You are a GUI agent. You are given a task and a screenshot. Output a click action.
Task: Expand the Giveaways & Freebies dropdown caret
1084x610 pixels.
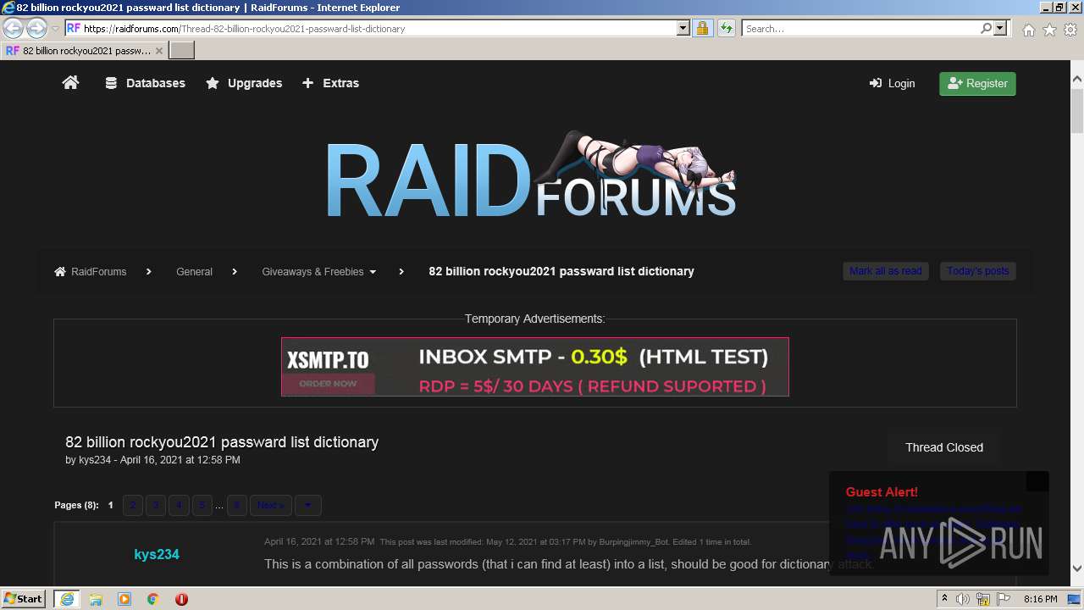click(x=373, y=272)
